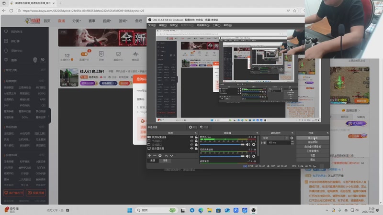Open 推流码 waveform icon on Douyu page
The image size is (383, 215).
[x=135, y=54]
